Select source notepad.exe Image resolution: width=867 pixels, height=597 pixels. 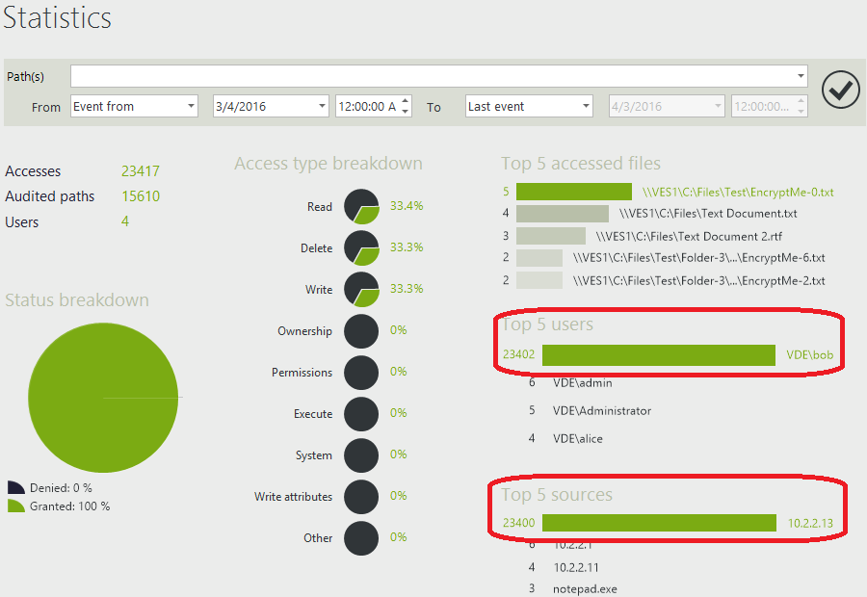point(585,589)
